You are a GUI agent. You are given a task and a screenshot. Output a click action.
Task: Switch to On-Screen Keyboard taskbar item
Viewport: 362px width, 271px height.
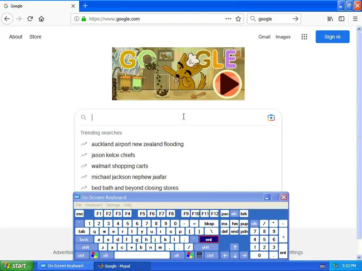pyautogui.click(x=65, y=266)
